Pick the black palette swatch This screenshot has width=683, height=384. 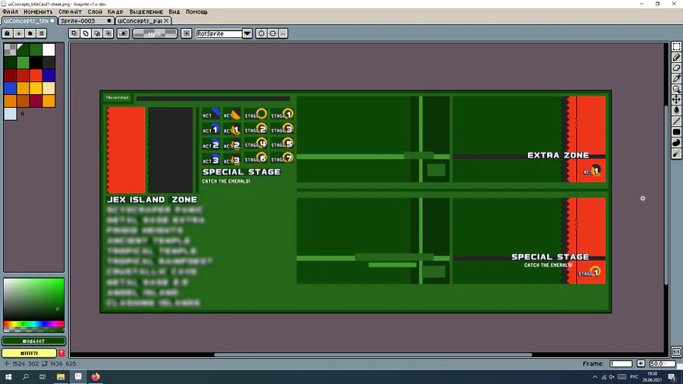pyautogui.click(x=36, y=62)
